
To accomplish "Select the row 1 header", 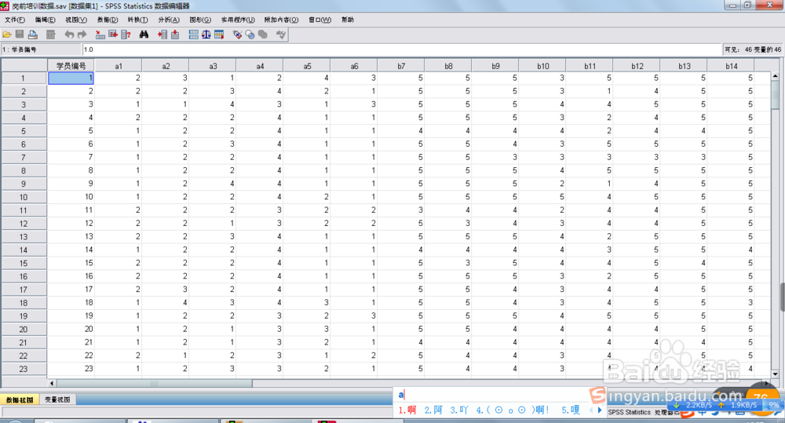I will pyautogui.click(x=24, y=78).
